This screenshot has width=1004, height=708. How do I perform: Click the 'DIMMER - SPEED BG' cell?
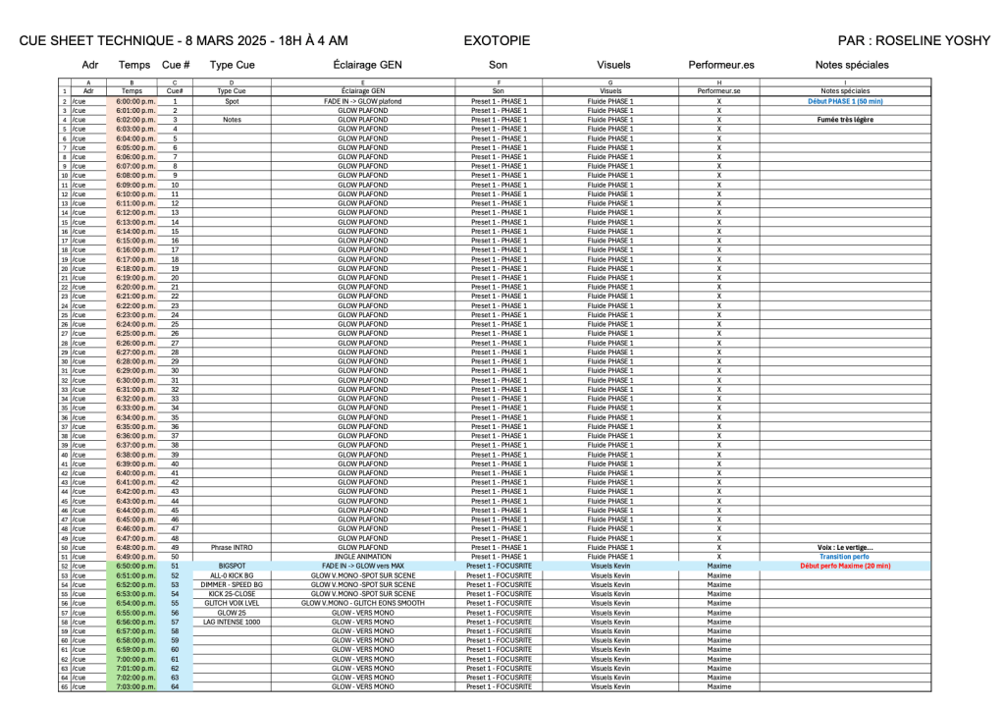click(x=232, y=584)
